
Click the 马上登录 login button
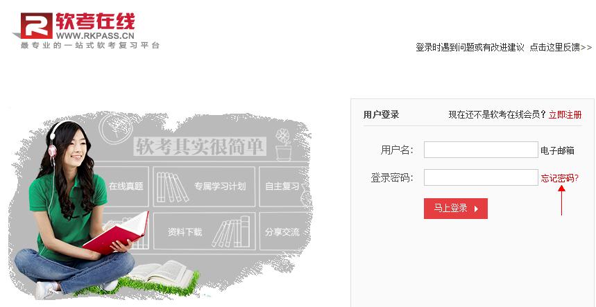click(x=455, y=209)
